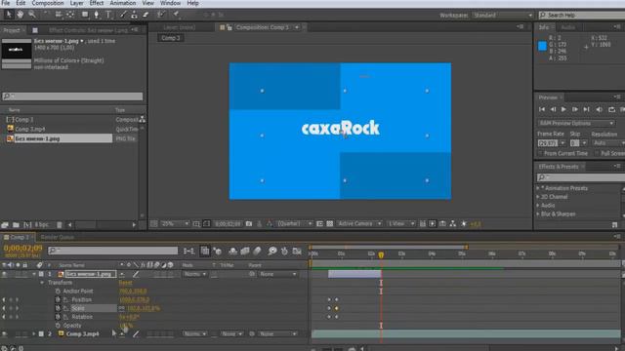Open Active Camera view dropdown
Screen dimensions: 625x351
click(x=359, y=224)
